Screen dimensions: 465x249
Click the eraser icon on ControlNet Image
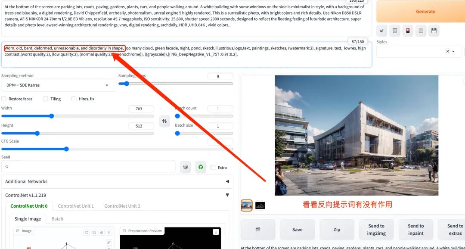coord(102,232)
